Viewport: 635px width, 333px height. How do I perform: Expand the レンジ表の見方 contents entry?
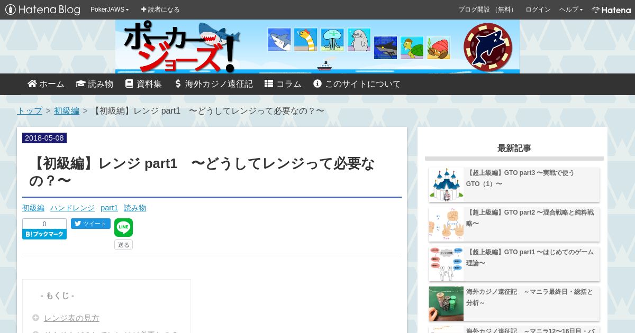pos(35,318)
